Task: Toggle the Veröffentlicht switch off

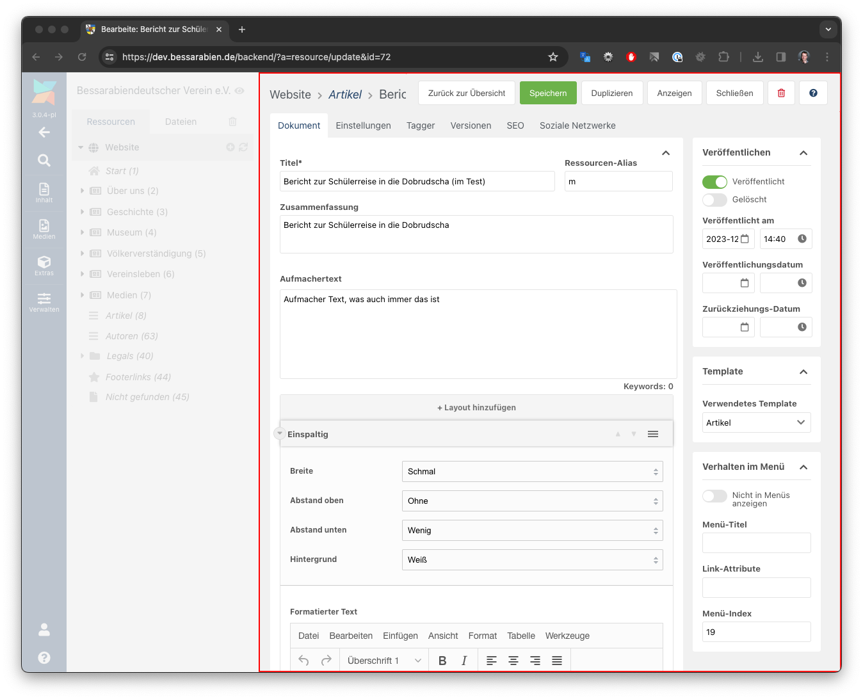Action: 714,182
